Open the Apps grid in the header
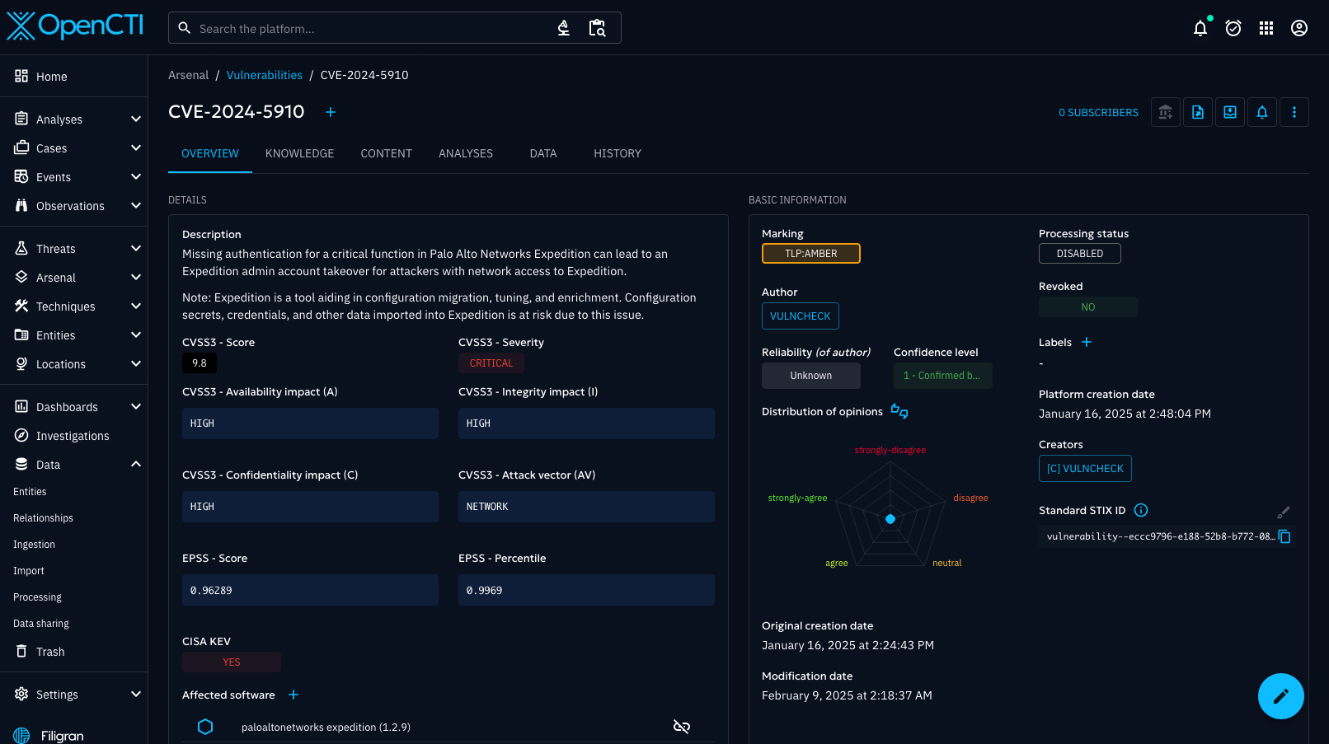The image size is (1329, 744). (1266, 27)
